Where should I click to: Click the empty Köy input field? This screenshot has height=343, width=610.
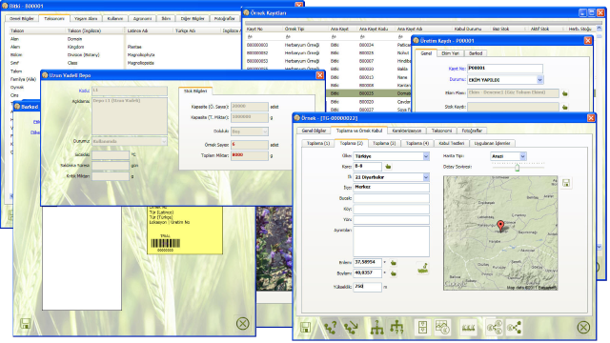click(391, 210)
